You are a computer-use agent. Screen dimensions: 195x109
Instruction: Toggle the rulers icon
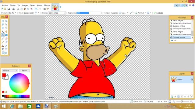[48, 9]
